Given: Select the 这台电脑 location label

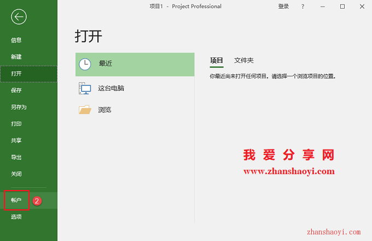Looking at the screenshot, I should (x=111, y=88).
